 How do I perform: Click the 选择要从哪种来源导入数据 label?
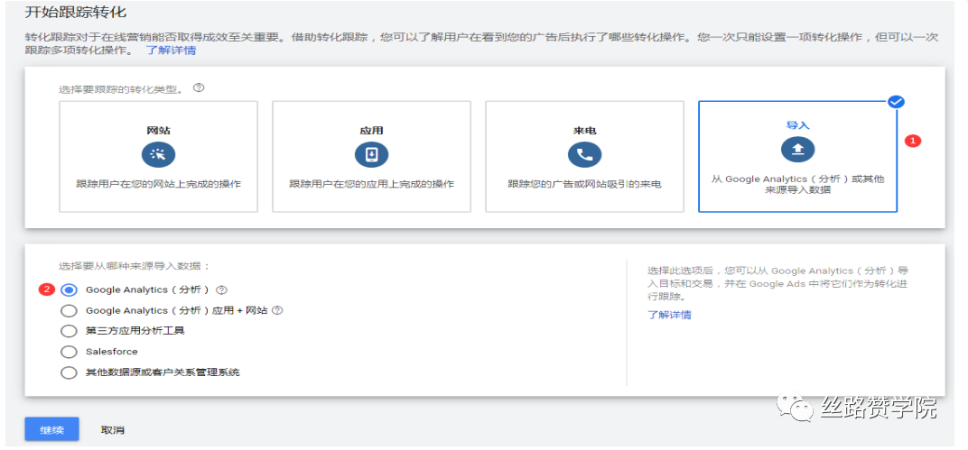click(x=135, y=266)
